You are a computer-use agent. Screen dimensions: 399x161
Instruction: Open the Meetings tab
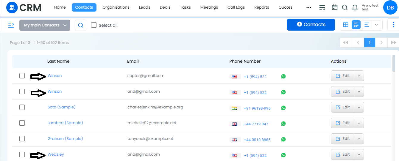click(x=209, y=7)
